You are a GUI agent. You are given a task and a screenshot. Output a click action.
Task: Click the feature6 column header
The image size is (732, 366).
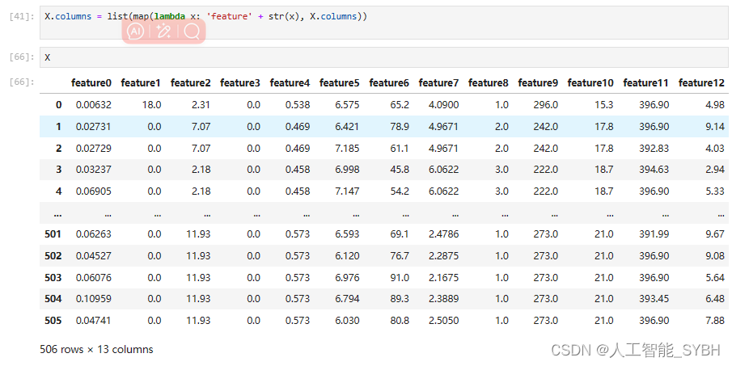389,83
